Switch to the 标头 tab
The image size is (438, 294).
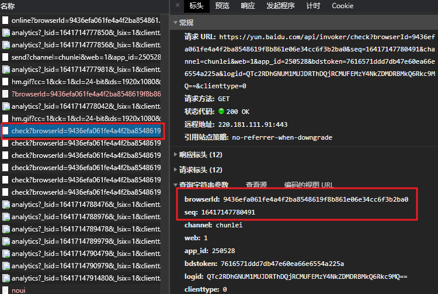pos(196,6)
